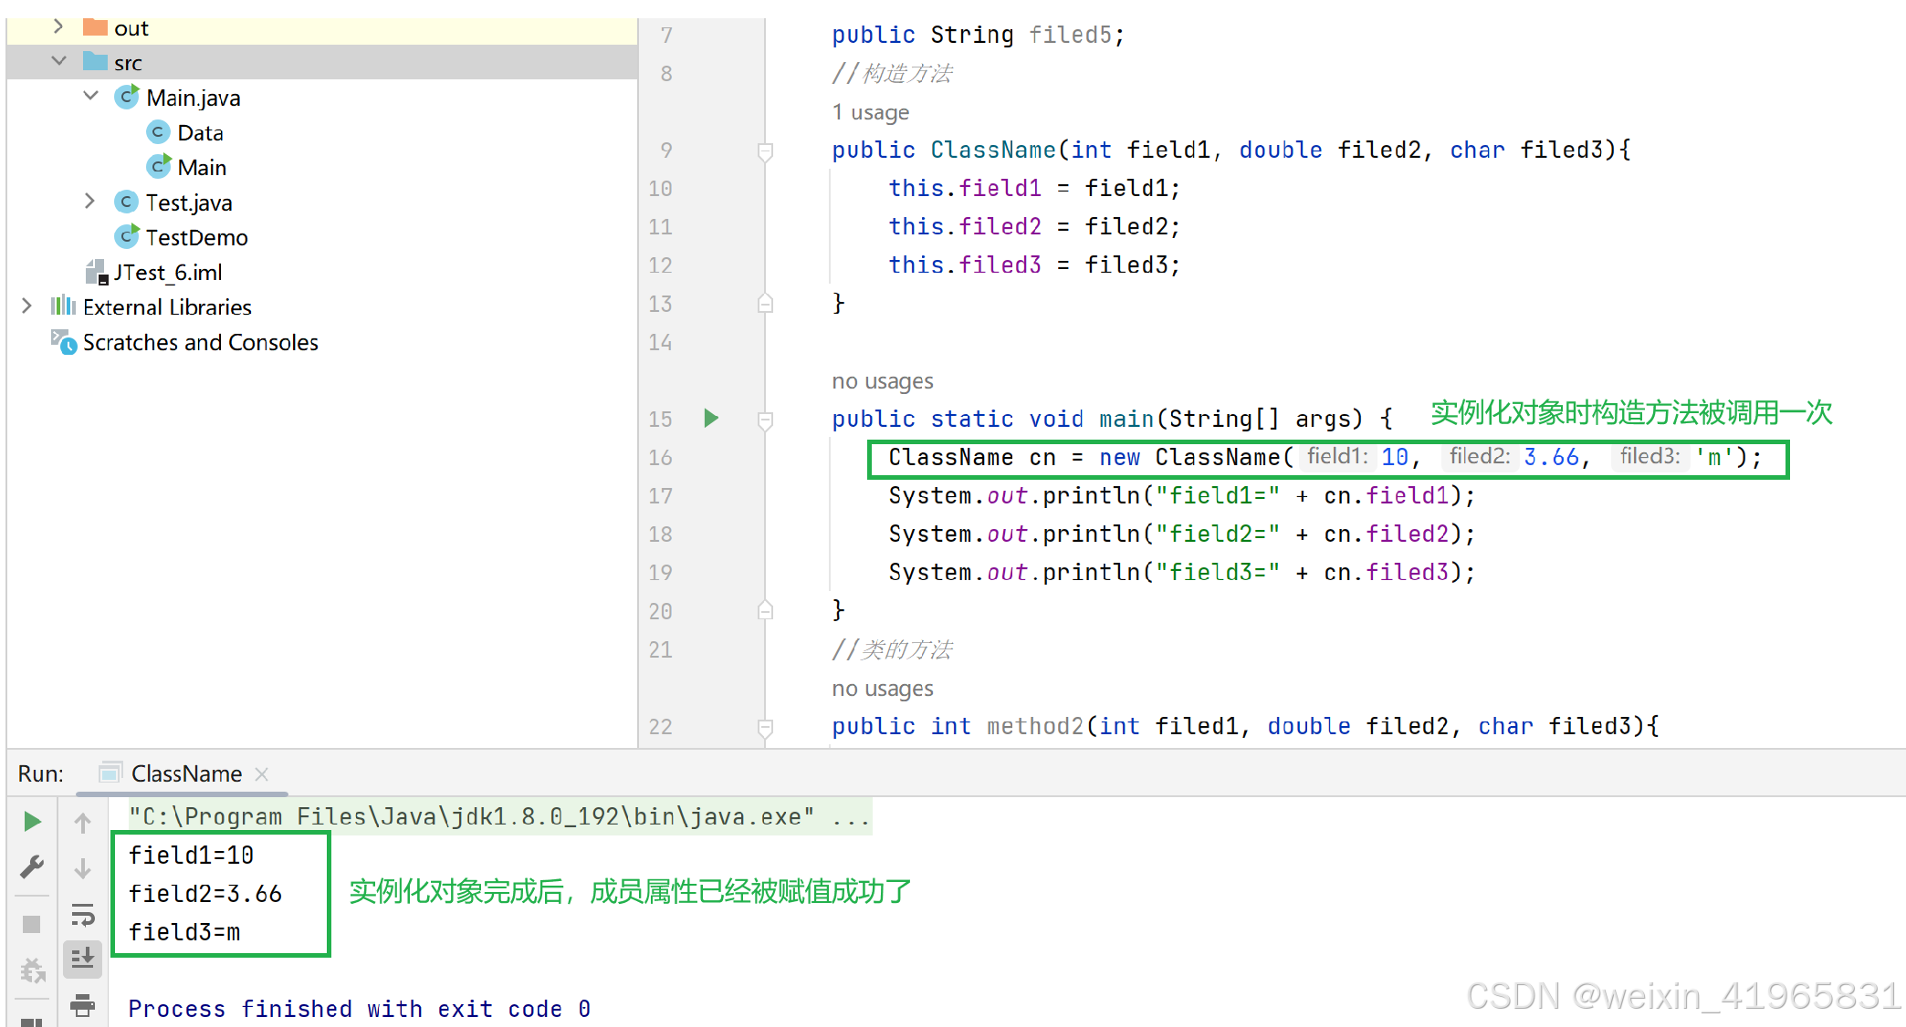1906x1027 pixels.
Task: Click the up stack trace arrow
Action: (82, 824)
